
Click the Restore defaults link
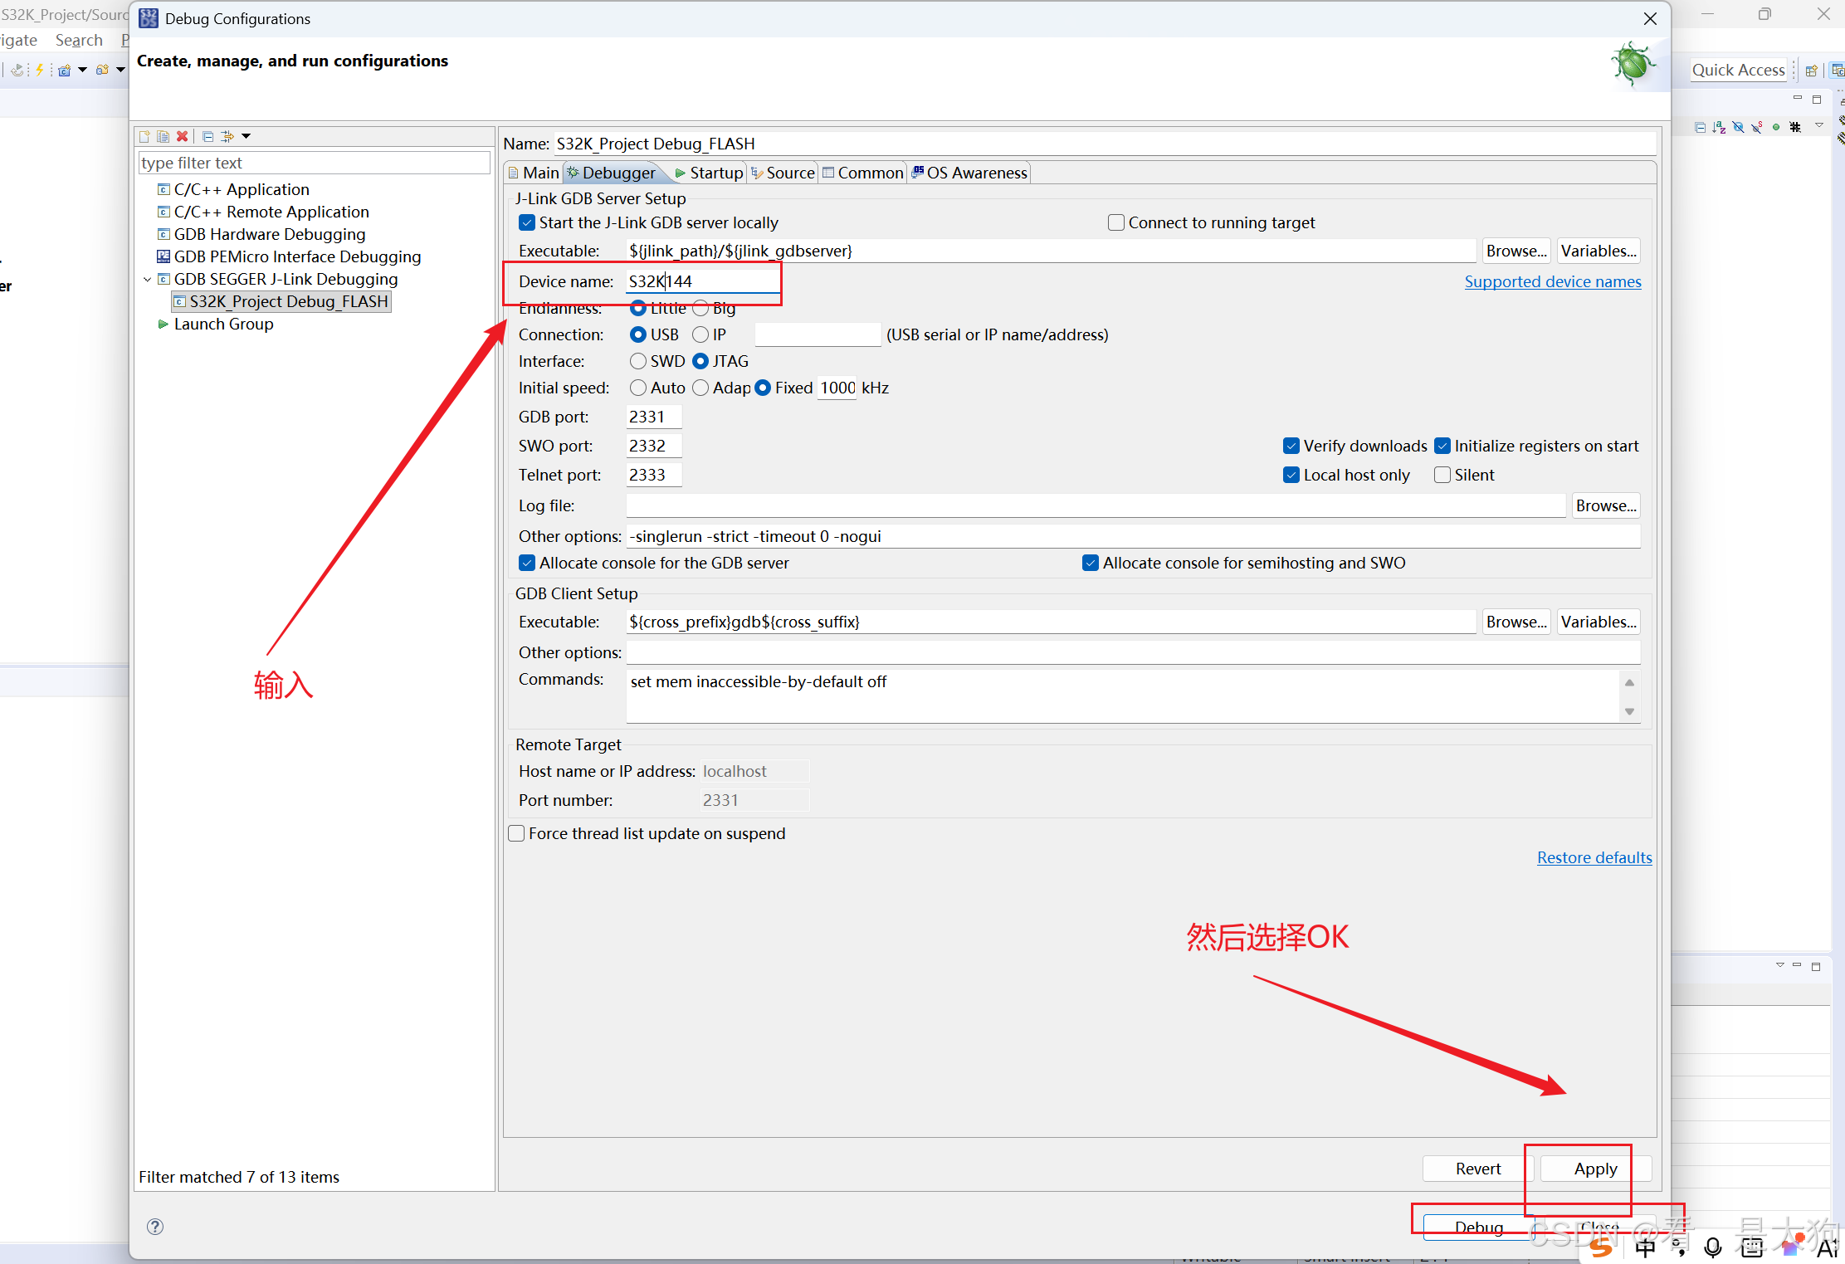(1594, 857)
